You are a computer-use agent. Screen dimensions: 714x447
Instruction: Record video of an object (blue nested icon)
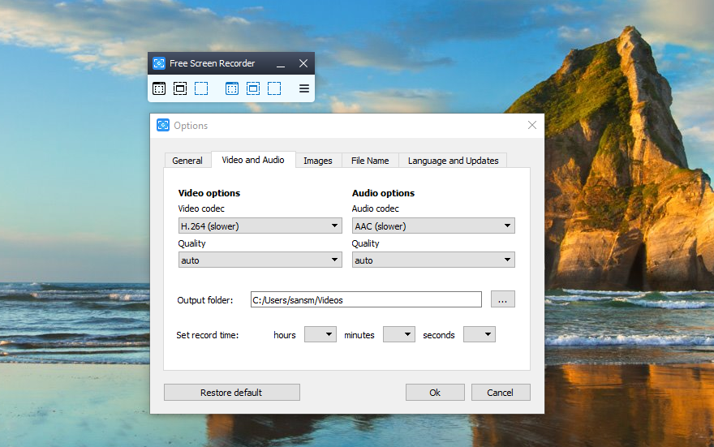coord(253,88)
